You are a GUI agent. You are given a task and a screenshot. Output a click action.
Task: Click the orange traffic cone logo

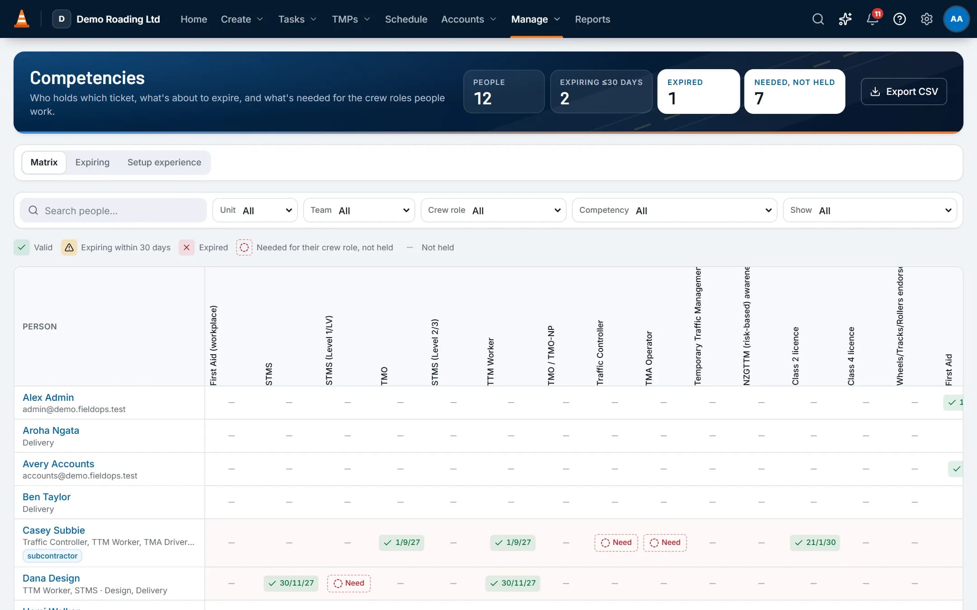pos(22,19)
